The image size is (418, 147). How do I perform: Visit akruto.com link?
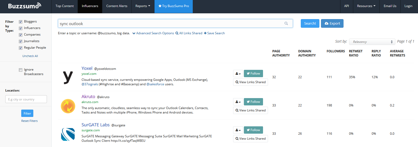tap(90, 102)
